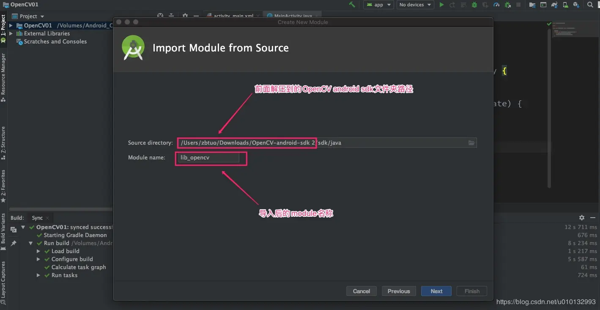
Task: Click the Apply Changes restart icon
Action: tap(452, 5)
